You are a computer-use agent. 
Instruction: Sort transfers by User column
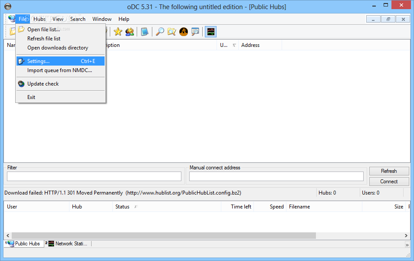coord(36,207)
